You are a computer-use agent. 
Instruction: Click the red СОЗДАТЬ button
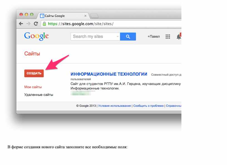tap(34, 73)
